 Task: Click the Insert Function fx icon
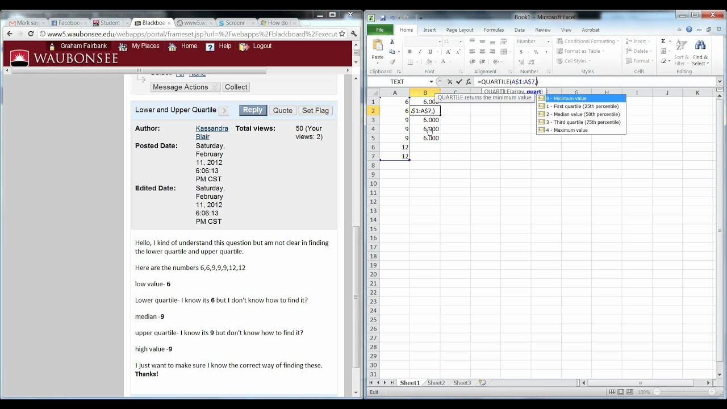coord(468,82)
